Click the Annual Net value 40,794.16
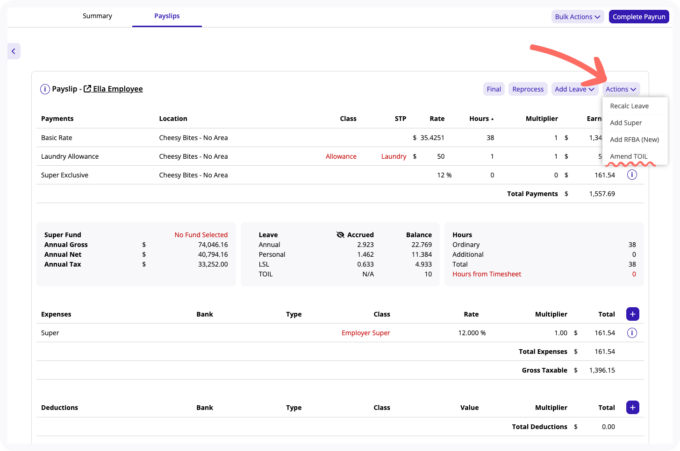This screenshot has width=680, height=451. (x=213, y=254)
